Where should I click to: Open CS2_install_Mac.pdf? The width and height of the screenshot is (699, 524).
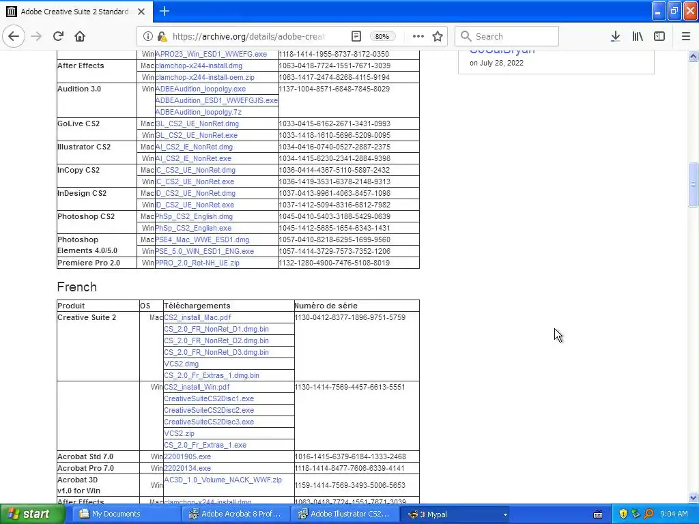coord(197,317)
